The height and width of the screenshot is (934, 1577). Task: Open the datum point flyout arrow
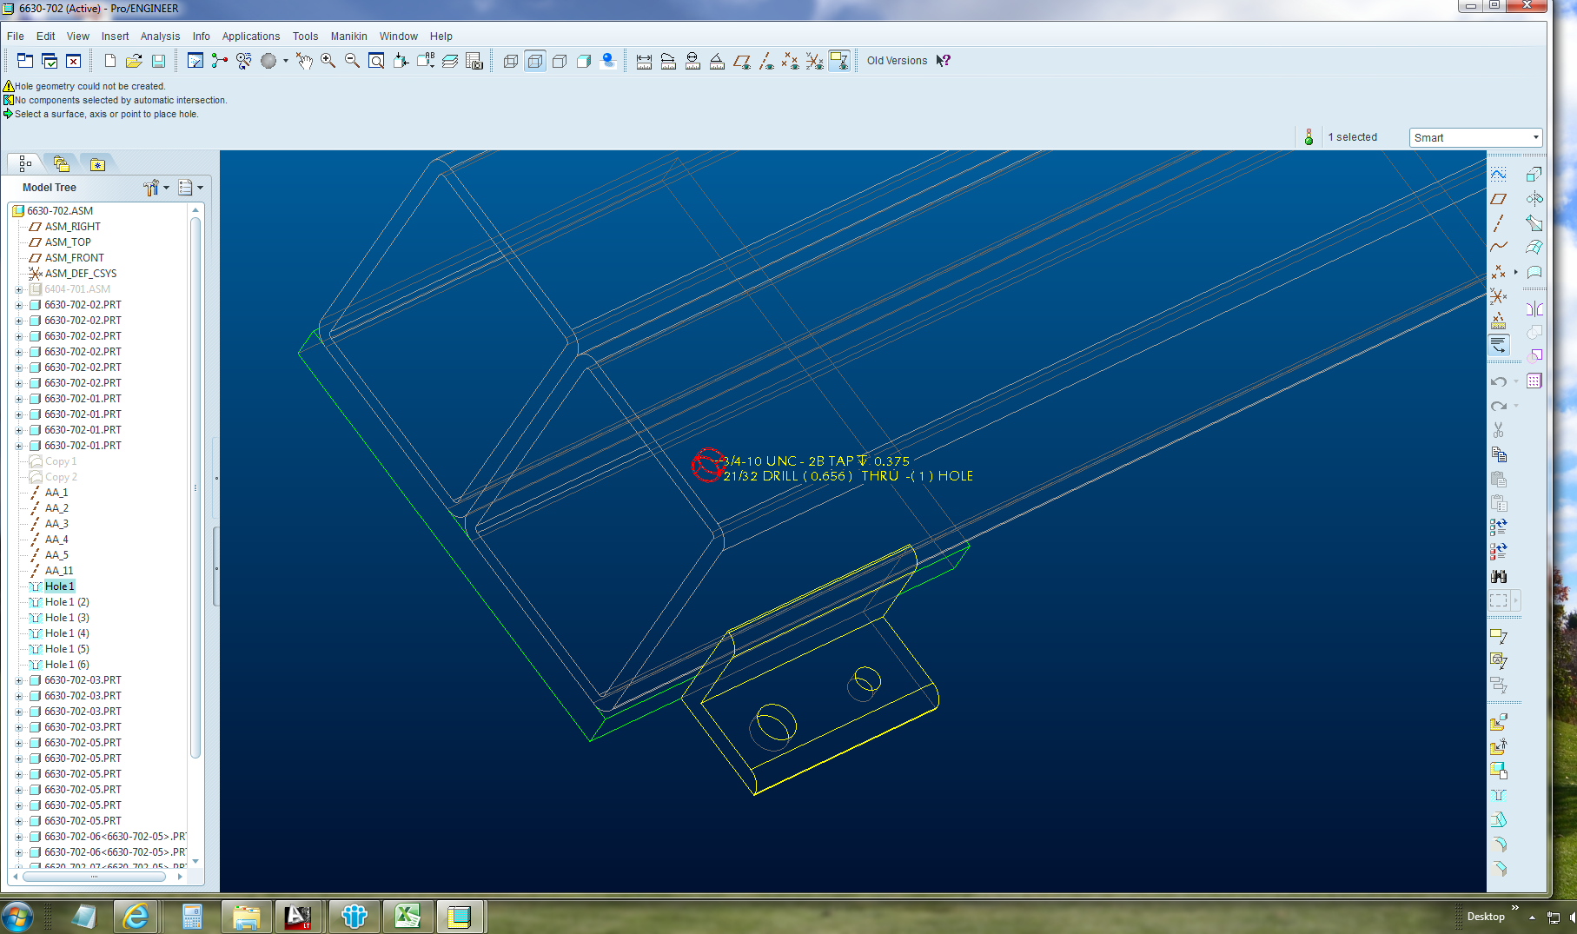(x=1516, y=272)
